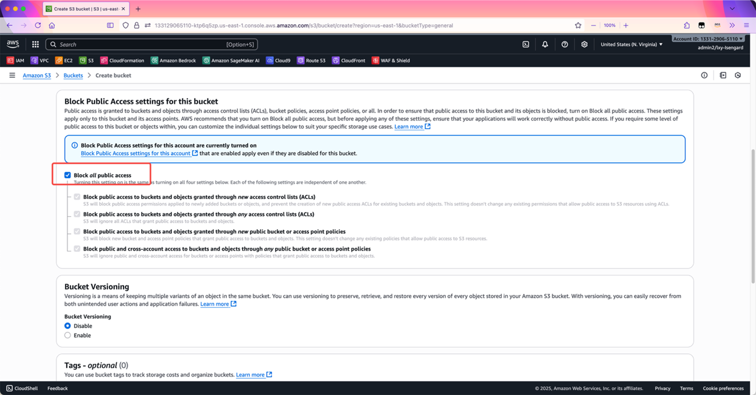This screenshot has width=756, height=395.
Task: Click Feedback in the footer
Action: tap(58, 388)
